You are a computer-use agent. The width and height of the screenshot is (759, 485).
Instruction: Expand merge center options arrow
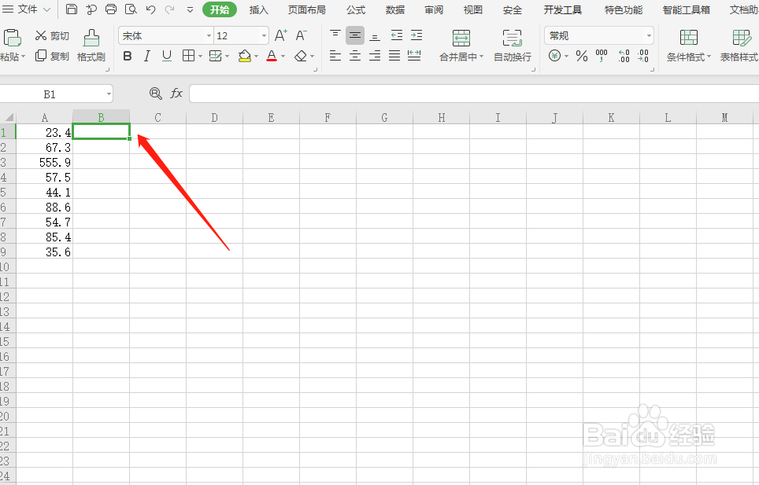click(x=482, y=57)
